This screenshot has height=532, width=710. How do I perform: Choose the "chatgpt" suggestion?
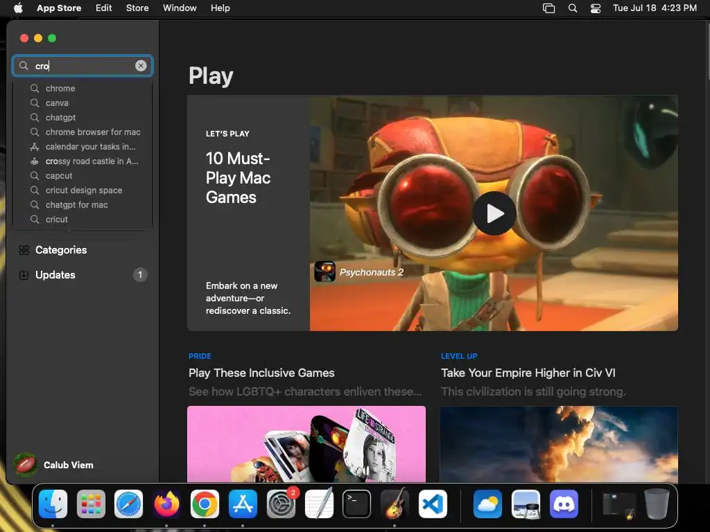83,117
